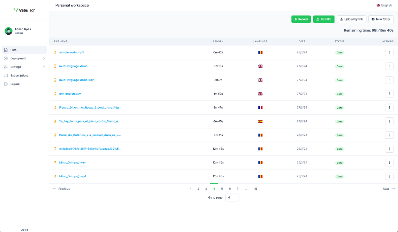
Task: Open multi-language-demo.wav file
Action: click(x=77, y=80)
